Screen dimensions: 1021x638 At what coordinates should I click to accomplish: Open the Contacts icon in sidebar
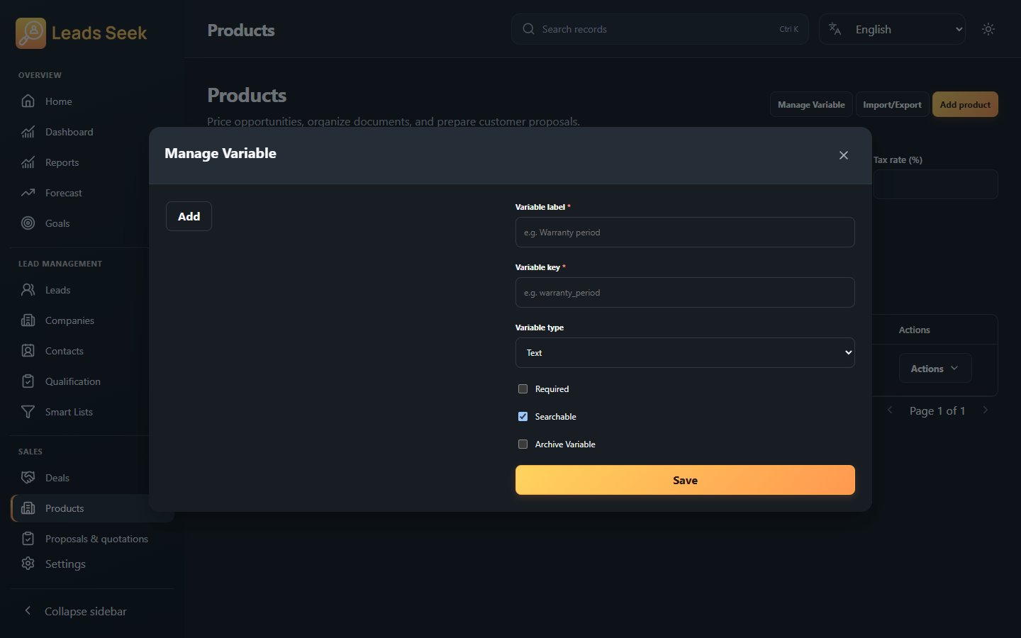pos(28,351)
